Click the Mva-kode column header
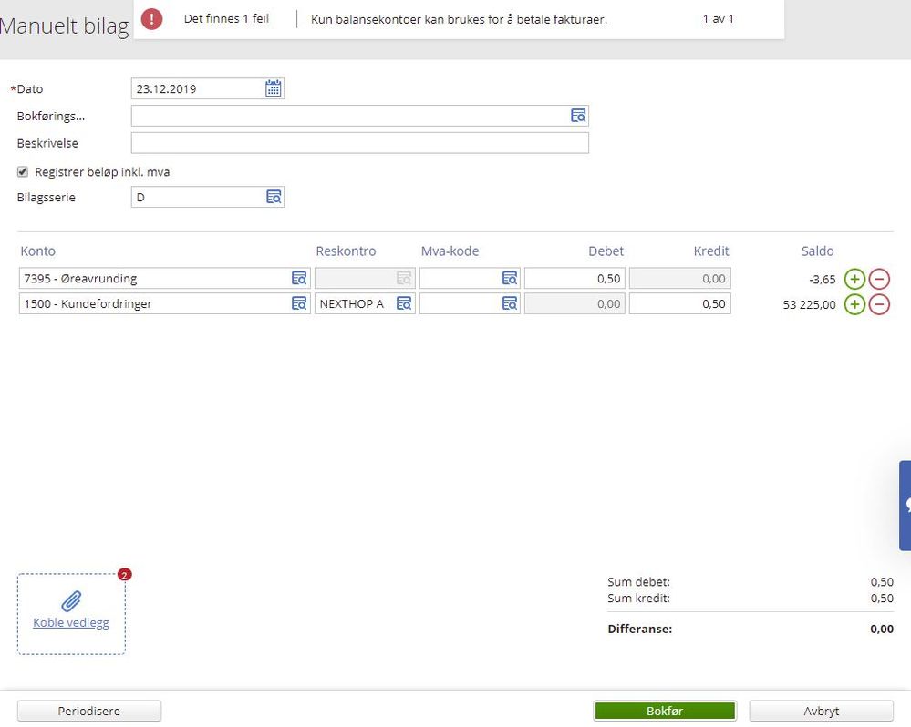Viewport: 911px width, 727px height. coord(450,251)
